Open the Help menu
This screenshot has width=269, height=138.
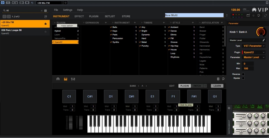click(80, 10)
